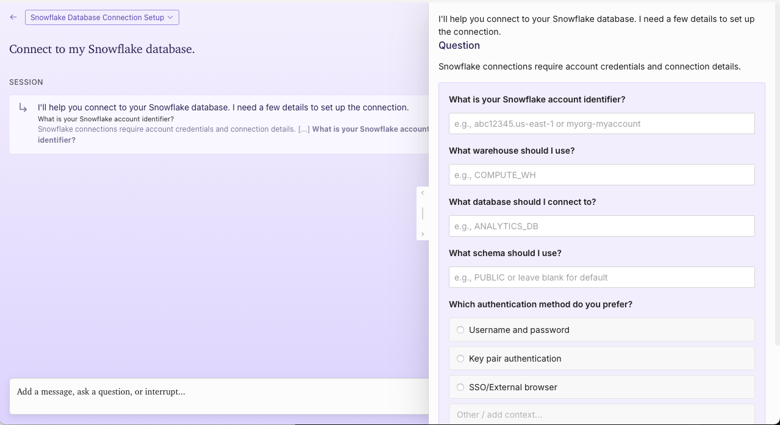Screen dimensions: 780x425
Task: Select Key pair authentication option
Action: click(x=602, y=359)
